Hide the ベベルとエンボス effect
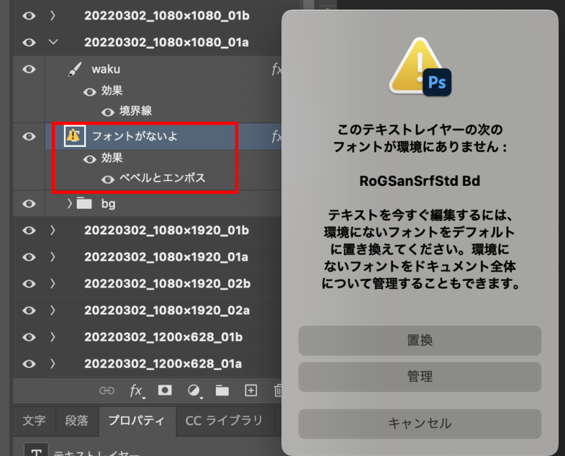The width and height of the screenshot is (565, 456). click(x=107, y=179)
